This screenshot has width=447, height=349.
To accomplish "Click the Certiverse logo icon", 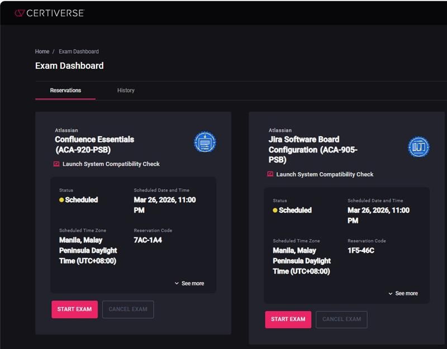I will point(20,13).
